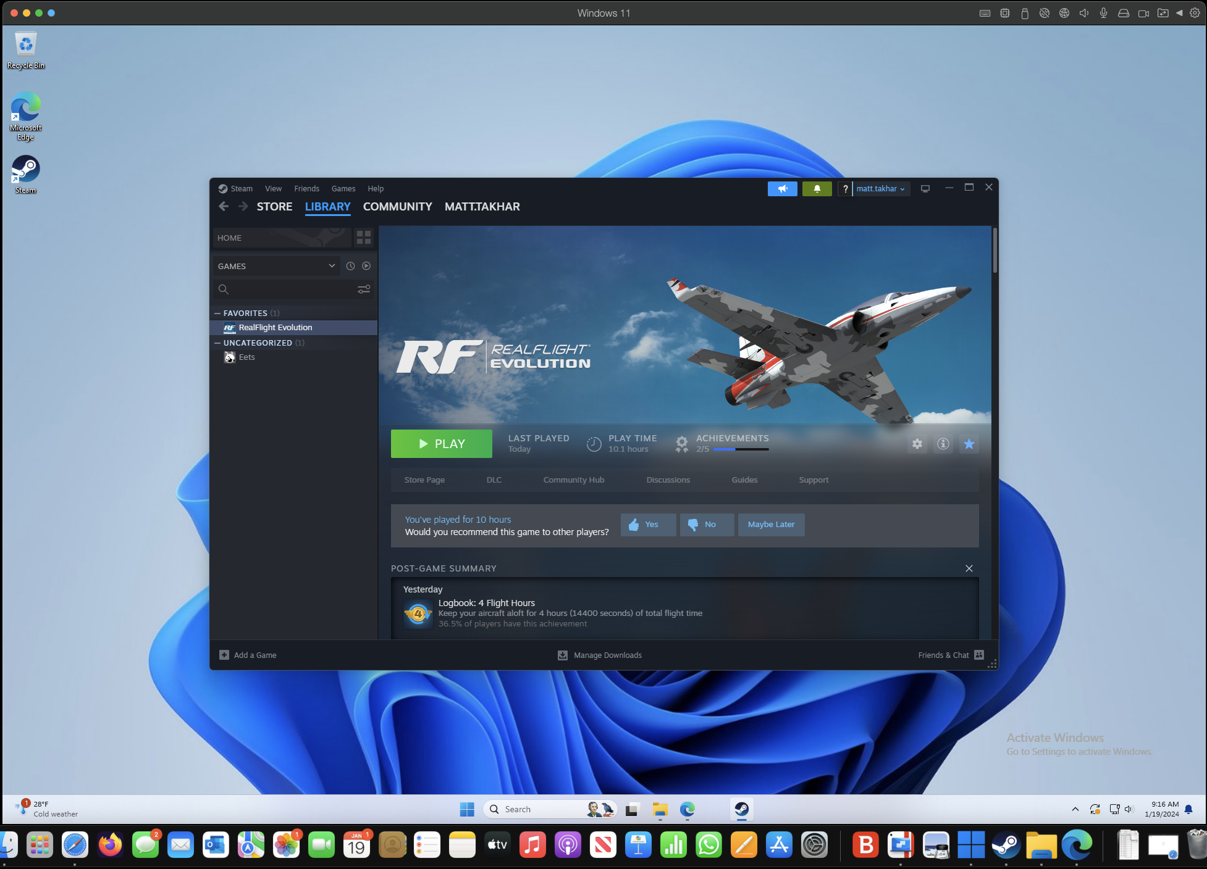Choose Maybe Later for the recommendation
This screenshot has height=869, width=1207.
coord(771,525)
